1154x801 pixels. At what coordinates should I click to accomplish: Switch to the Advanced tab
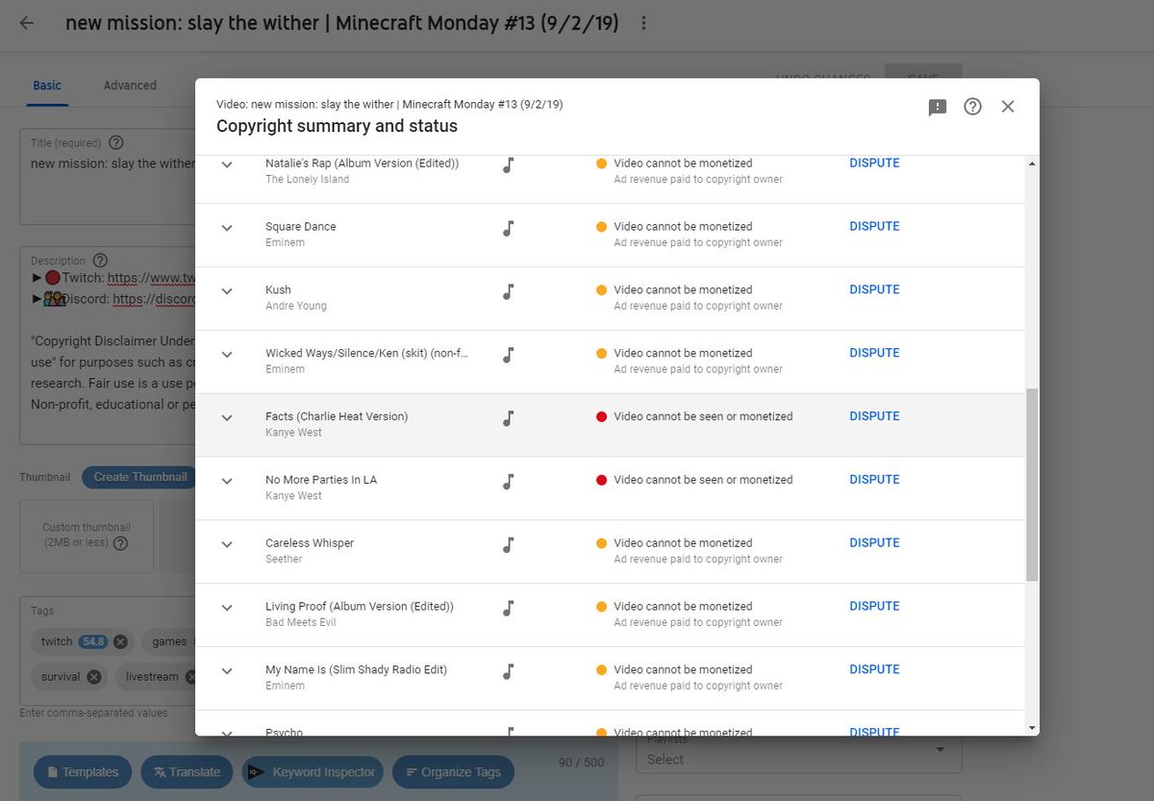tap(130, 86)
